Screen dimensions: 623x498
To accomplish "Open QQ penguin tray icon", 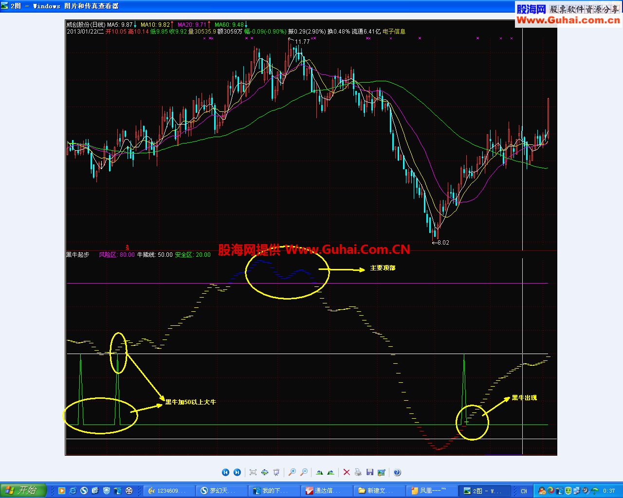I will pos(542,491).
